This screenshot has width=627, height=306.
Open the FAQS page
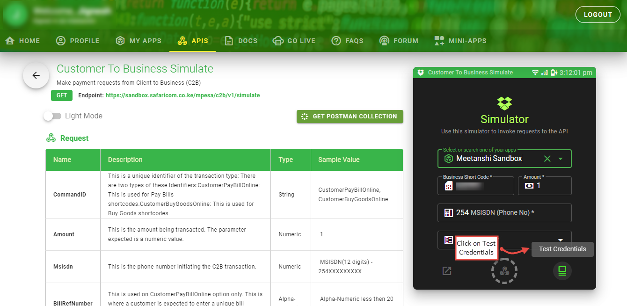[347, 41]
